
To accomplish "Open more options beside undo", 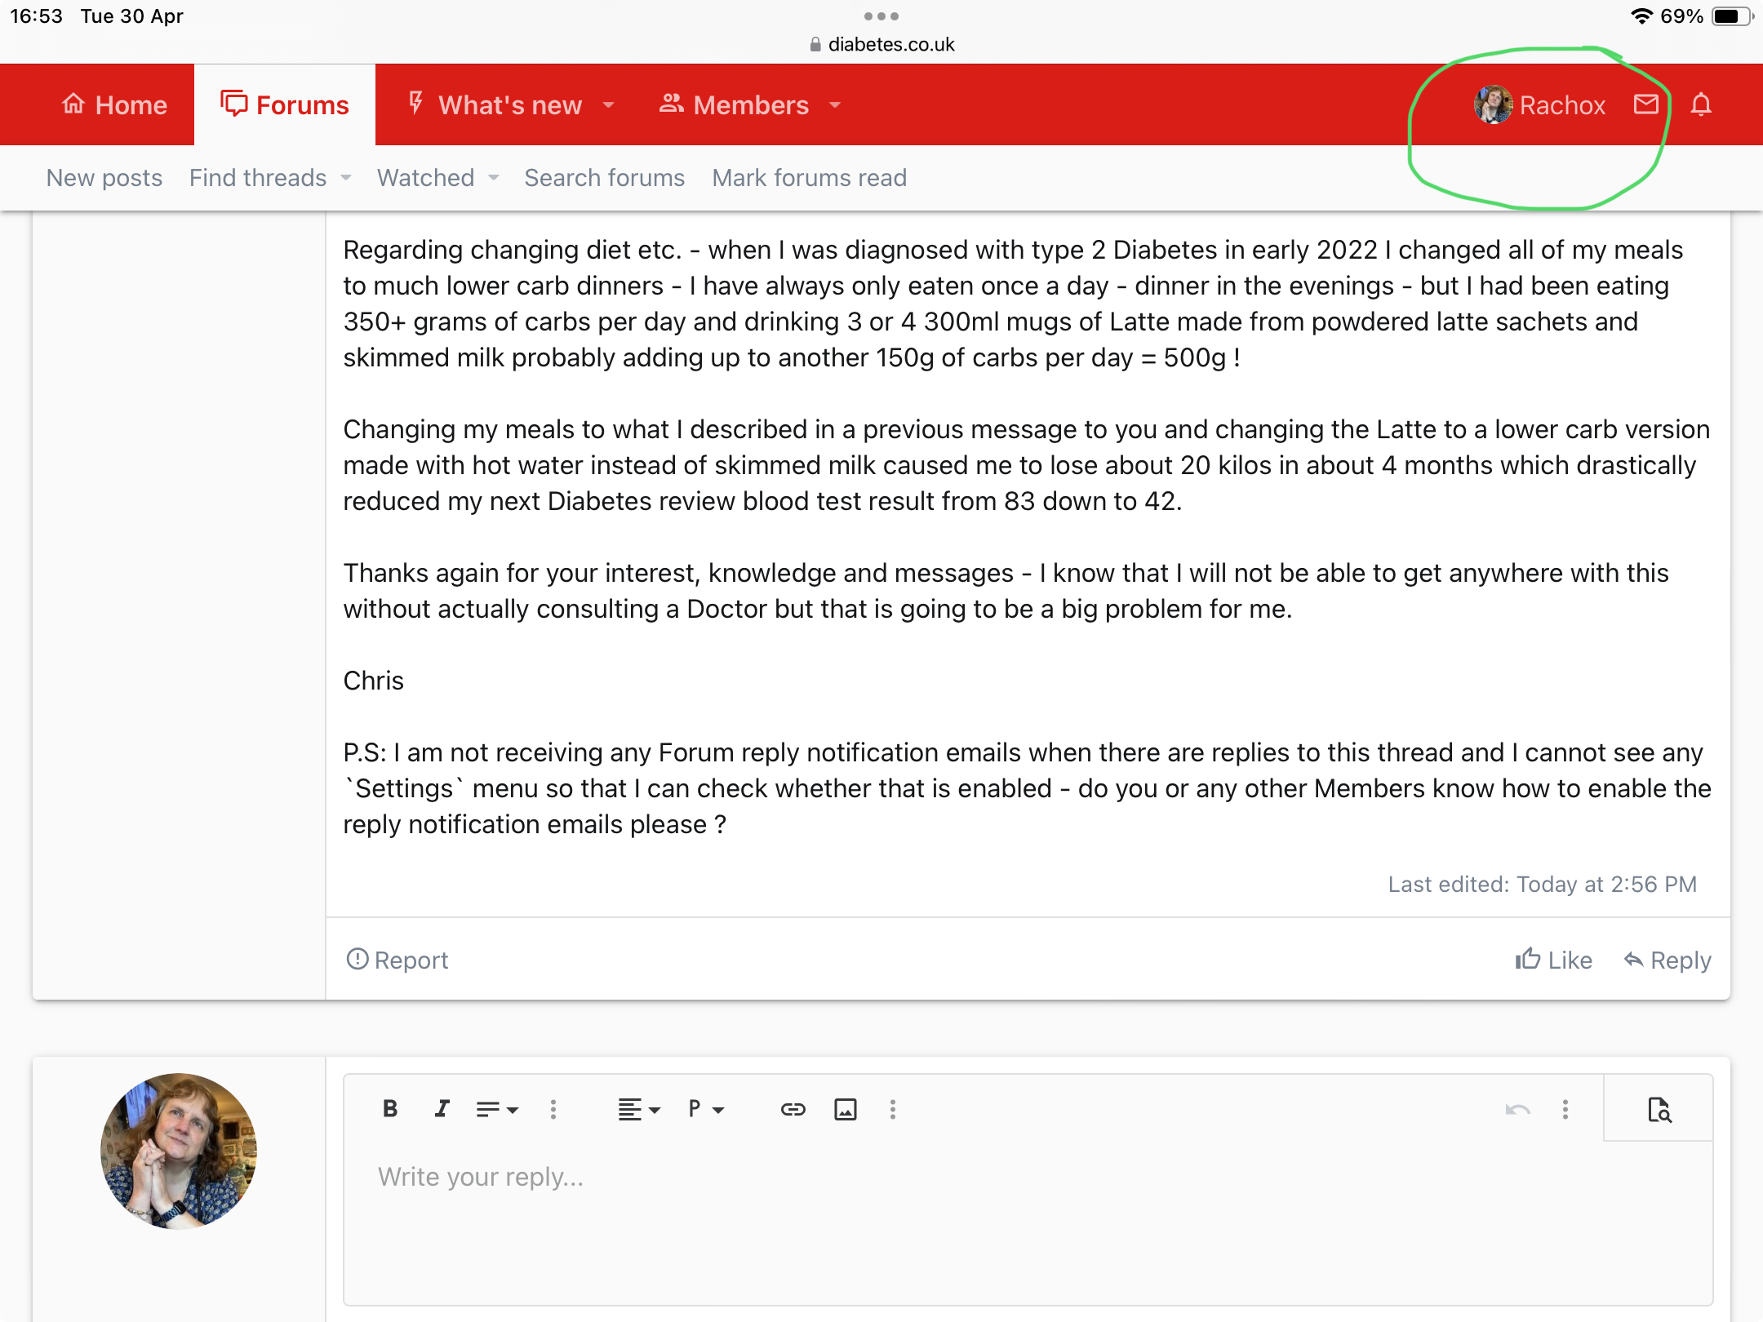I will (1565, 1109).
